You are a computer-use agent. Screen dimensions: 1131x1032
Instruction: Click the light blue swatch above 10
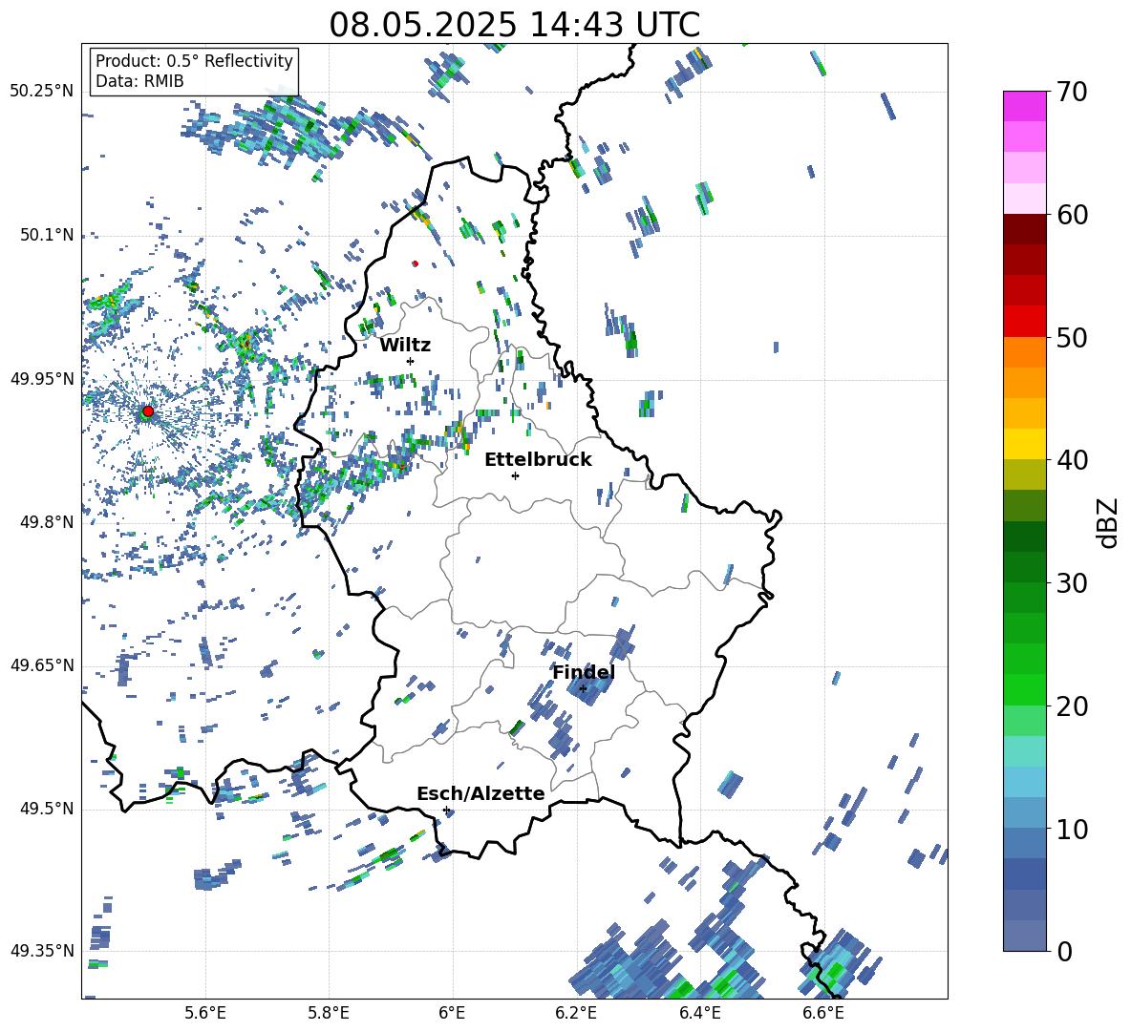[1025, 783]
